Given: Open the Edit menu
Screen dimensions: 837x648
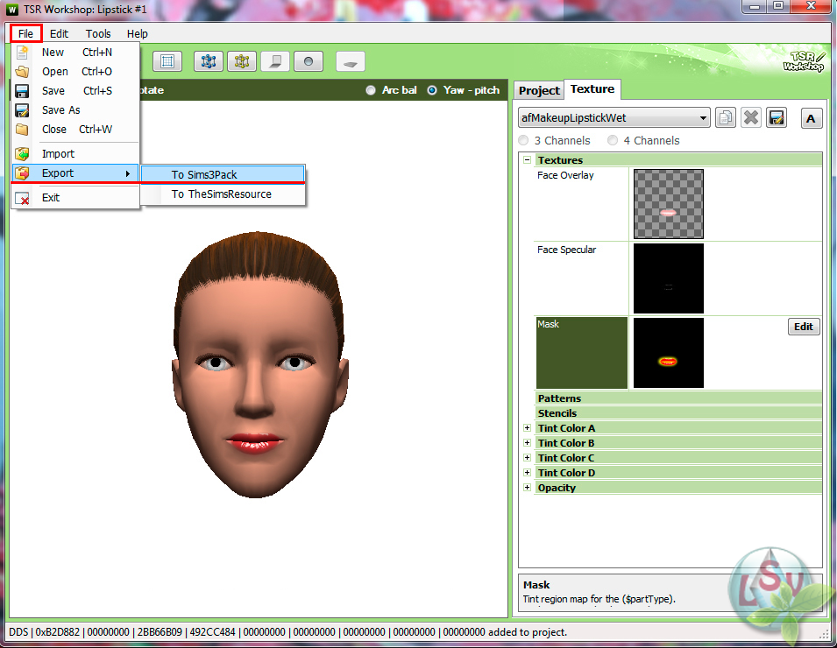Looking at the screenshot, I should [x=59, y=33].
